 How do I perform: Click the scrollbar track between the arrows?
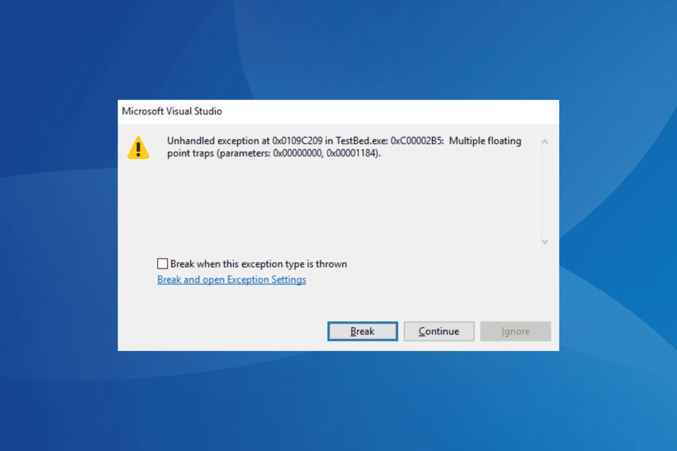[545, 192]
